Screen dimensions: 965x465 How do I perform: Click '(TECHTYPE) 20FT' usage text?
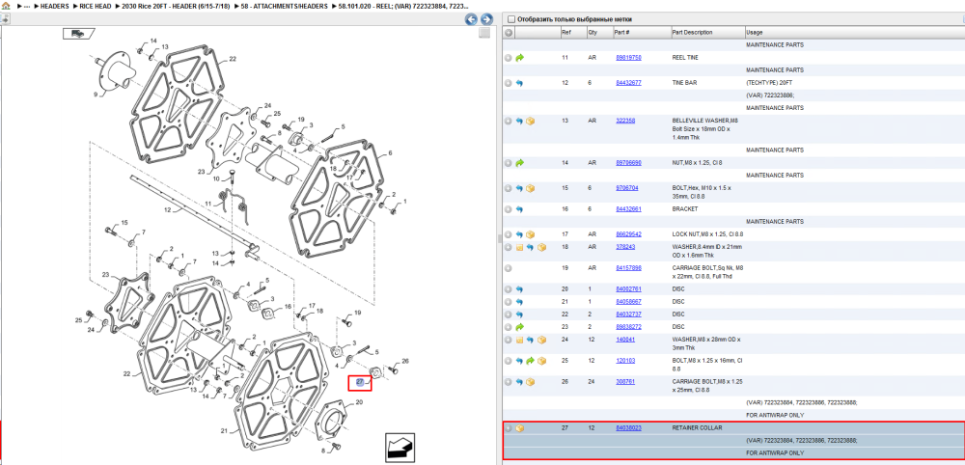(x=767, y=82)
